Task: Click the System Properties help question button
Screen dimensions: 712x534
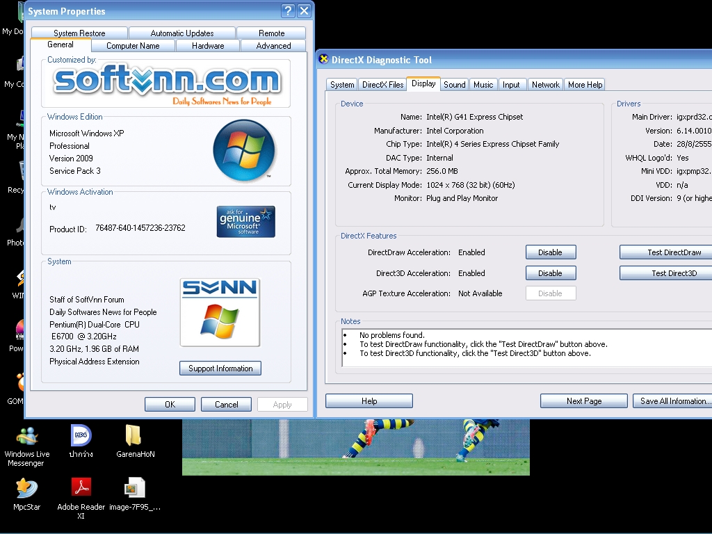Action: pyautogui.click(x=288, y=11)
